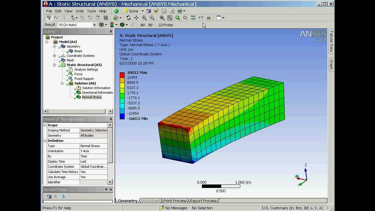This screenshot has height=211, width=375.
Task: Open the Edit menu
Action: pos(58,11)
